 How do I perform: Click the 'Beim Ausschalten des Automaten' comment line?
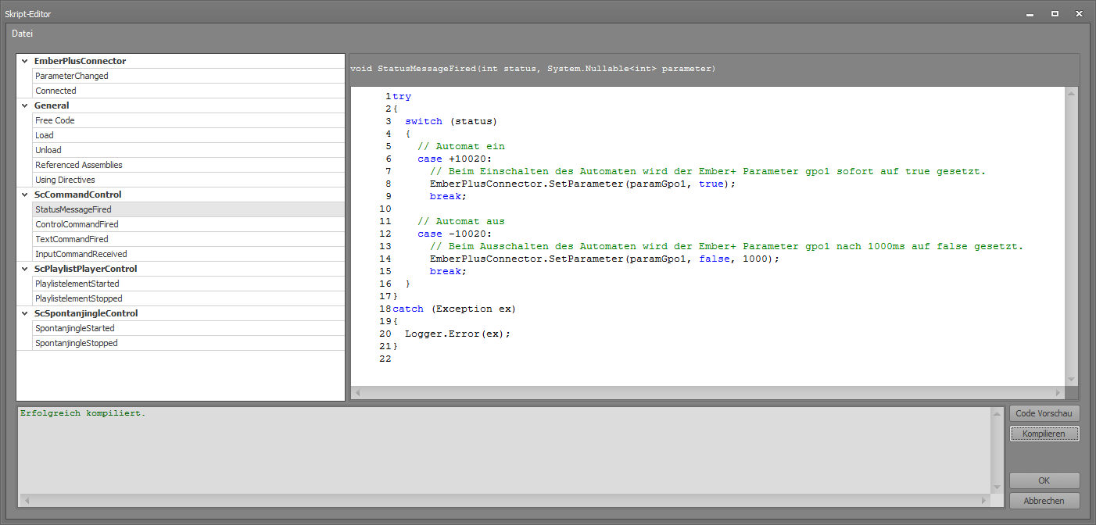(x=726, y=246)
